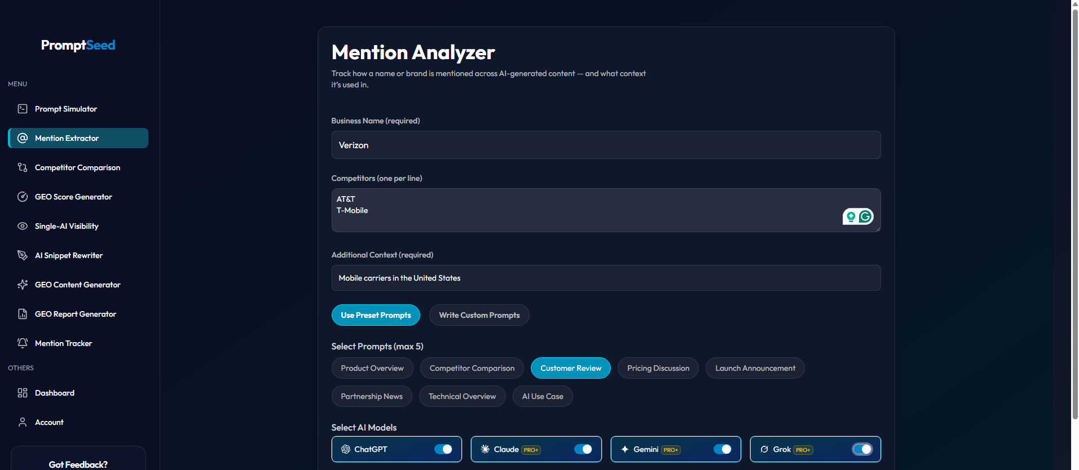This screenshot has width=1079, height=470.
Task: Disable the Claude model toggle
Action: [x=583, y=449]
